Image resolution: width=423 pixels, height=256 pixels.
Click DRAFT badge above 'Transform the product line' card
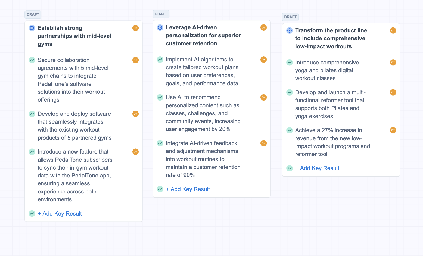(290, 17)
